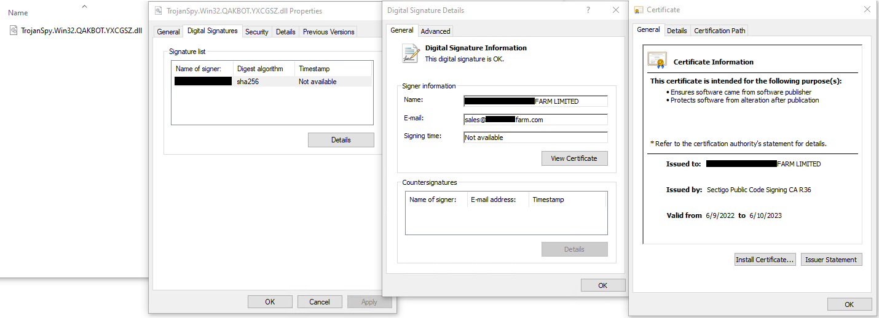Click Details button under Signature list
This screenshot has height=318, width=879.
point(341,140)
